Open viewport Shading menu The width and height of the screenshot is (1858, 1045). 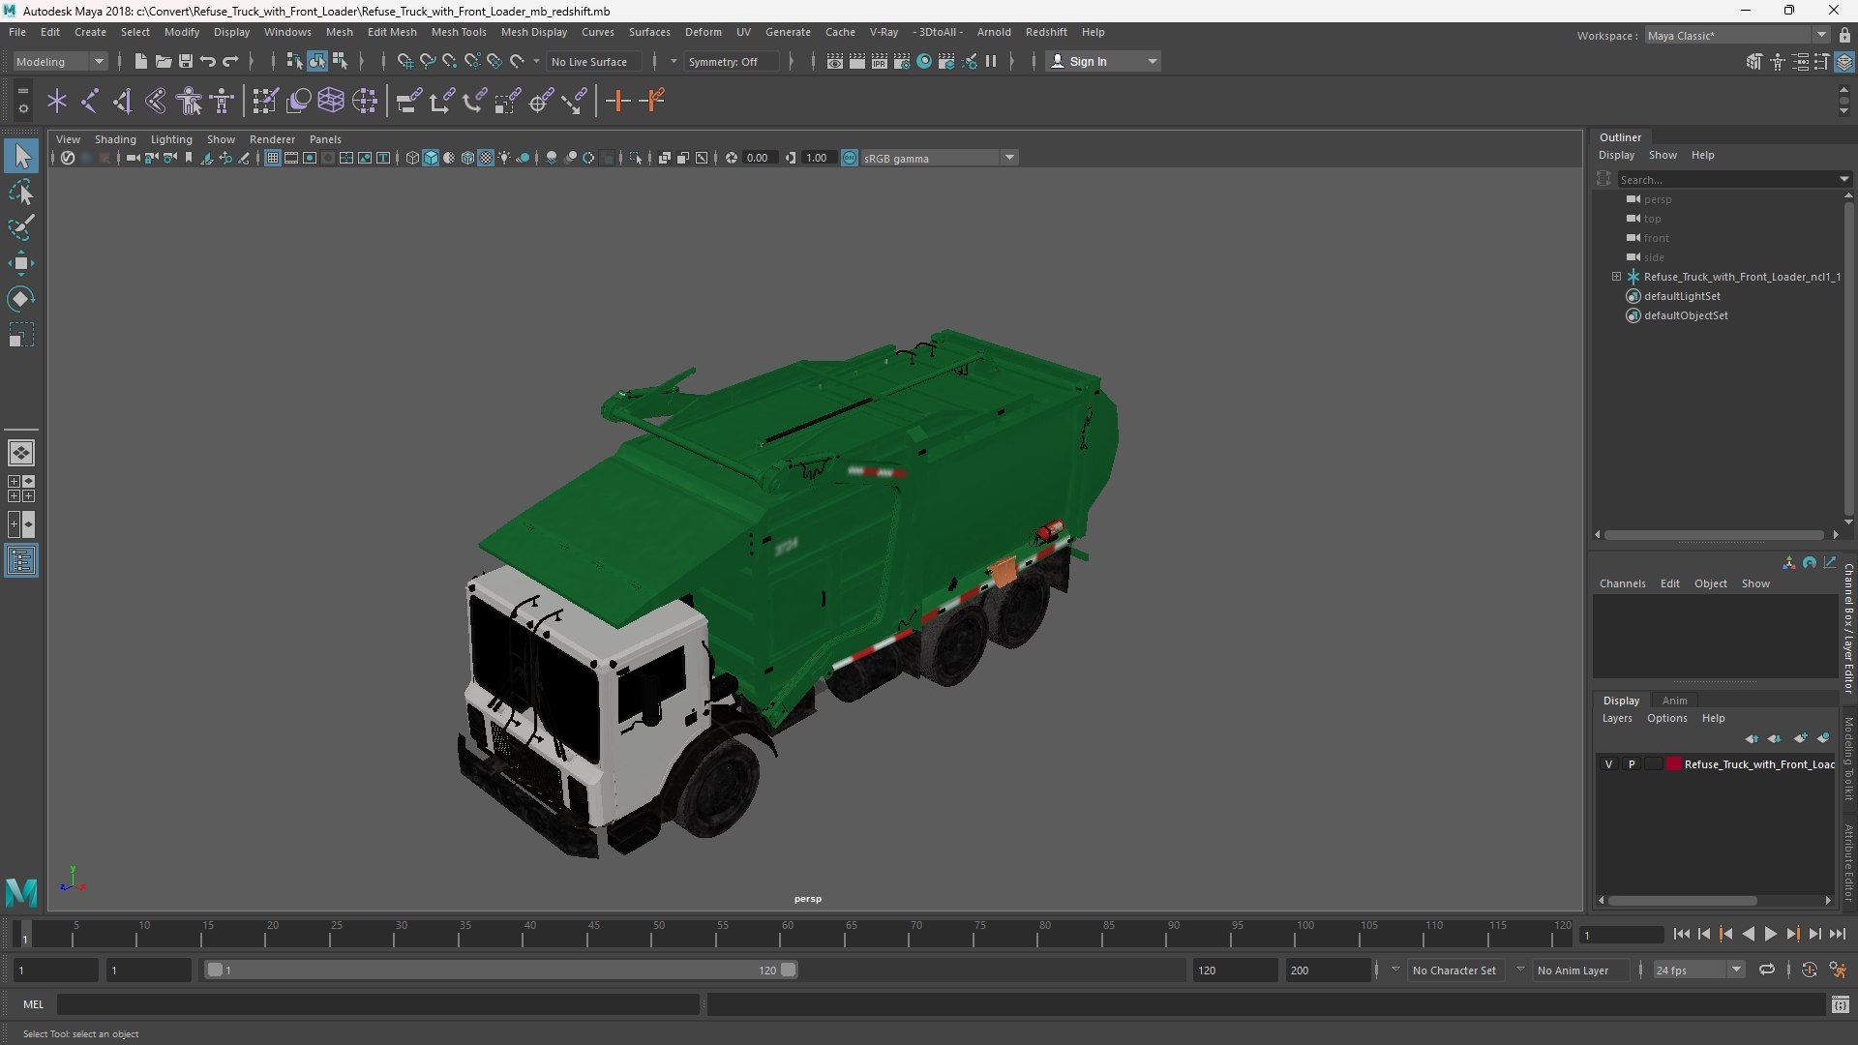click(x=115, y=139)
